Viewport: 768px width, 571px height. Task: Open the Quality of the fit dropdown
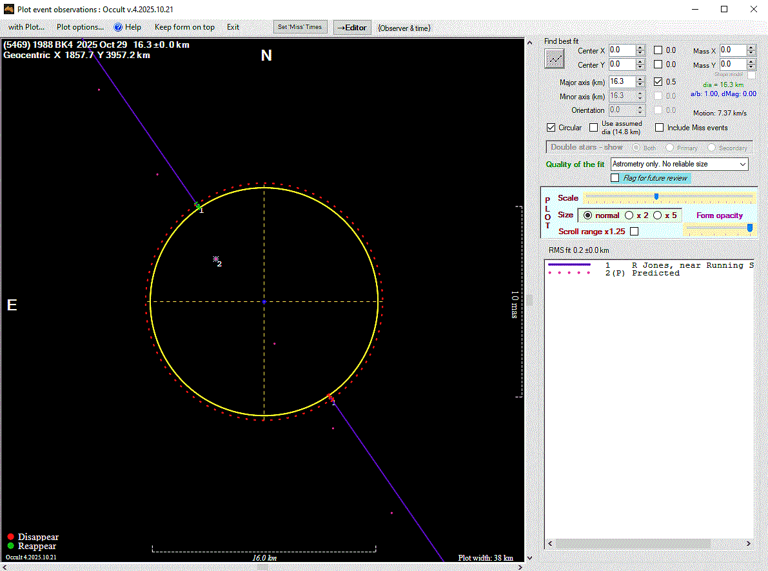tap(742, 165)
